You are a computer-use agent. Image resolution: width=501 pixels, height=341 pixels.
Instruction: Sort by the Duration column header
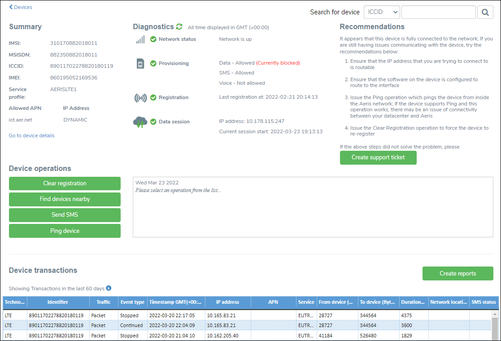(x=414, y=302)
